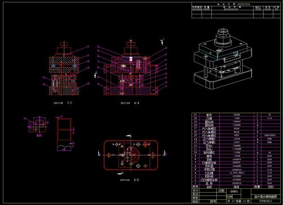Click the 序号 header cell of parts list

pos(195,186)
